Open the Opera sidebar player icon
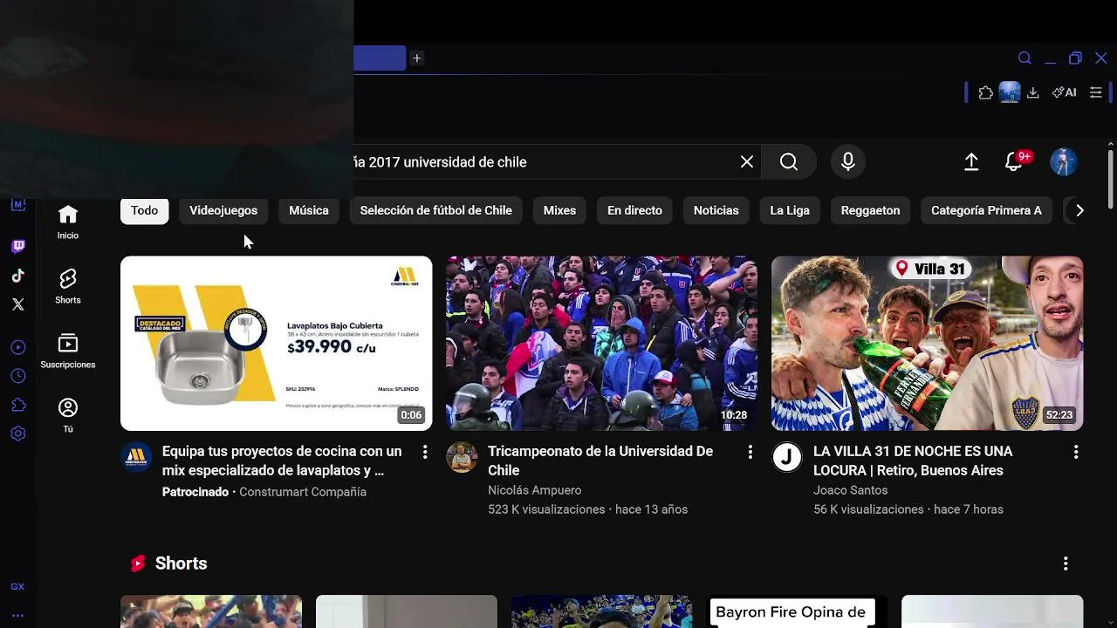 (x=18, y=347)
